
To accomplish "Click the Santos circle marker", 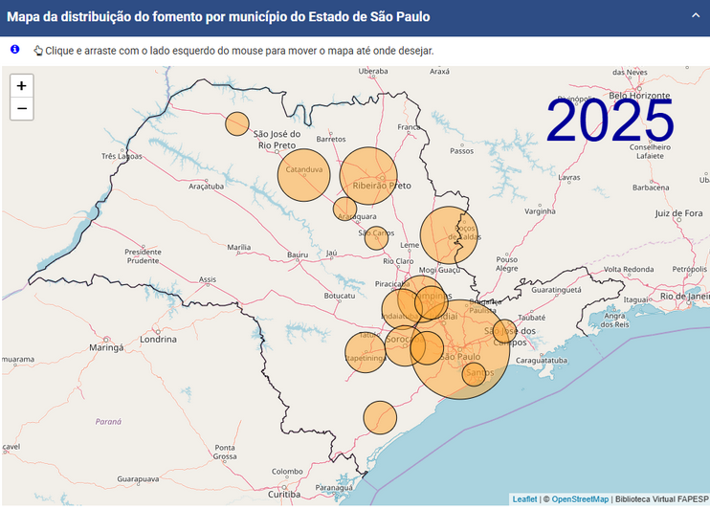I will 475,374.
